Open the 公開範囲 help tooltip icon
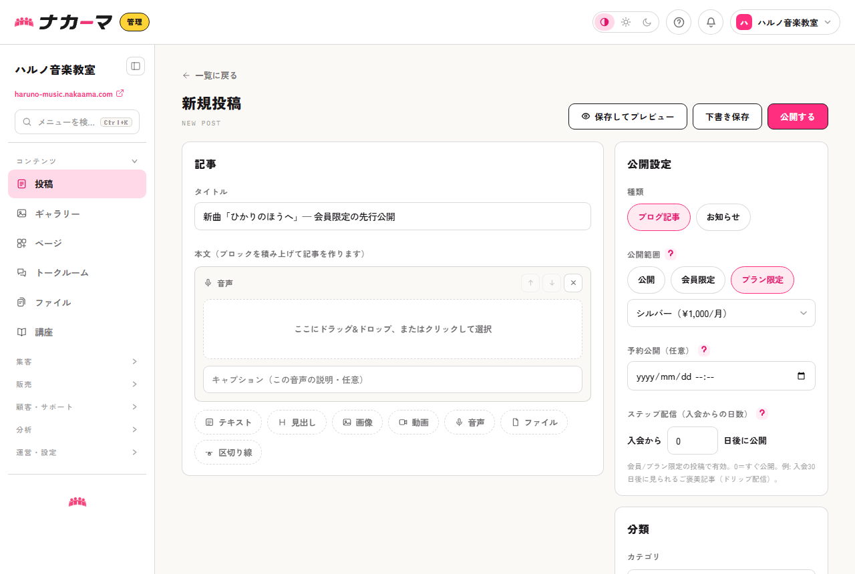This screenshot has height=574, width=855. click(671, 254)
